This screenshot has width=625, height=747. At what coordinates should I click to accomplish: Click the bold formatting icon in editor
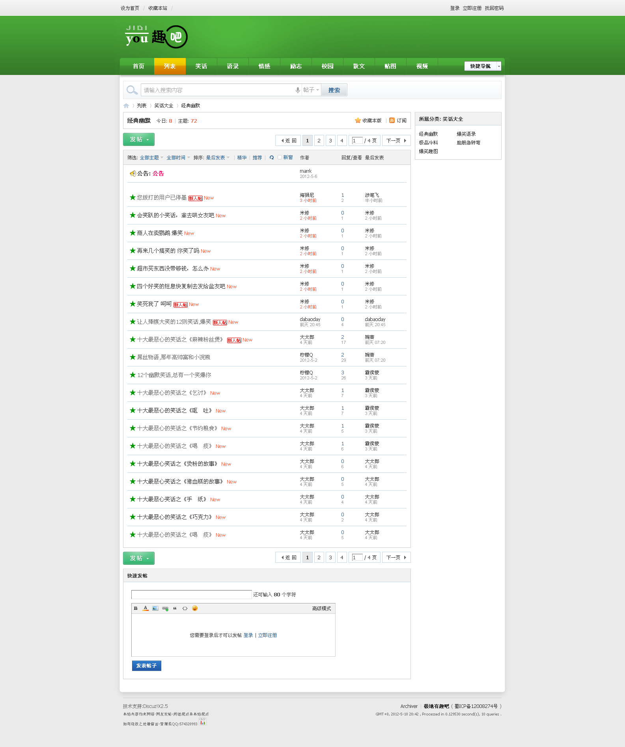tap(136, 608)
